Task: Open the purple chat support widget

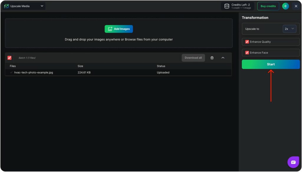Action: point(293,162)
